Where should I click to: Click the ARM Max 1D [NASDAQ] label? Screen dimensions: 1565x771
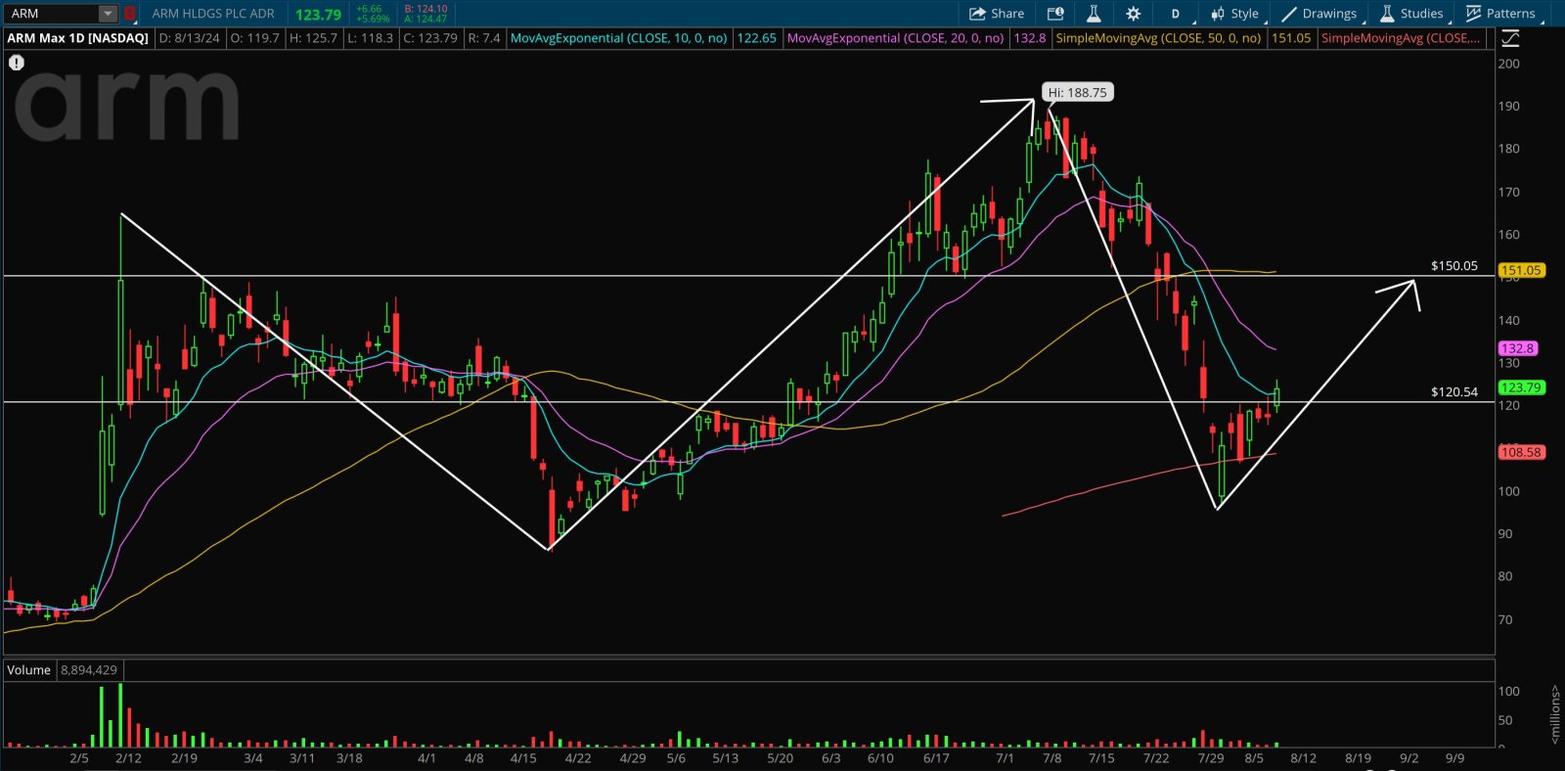78,38
